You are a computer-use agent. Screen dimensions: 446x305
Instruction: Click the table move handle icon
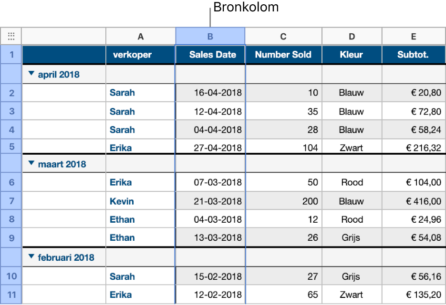[x=11, y=36]
